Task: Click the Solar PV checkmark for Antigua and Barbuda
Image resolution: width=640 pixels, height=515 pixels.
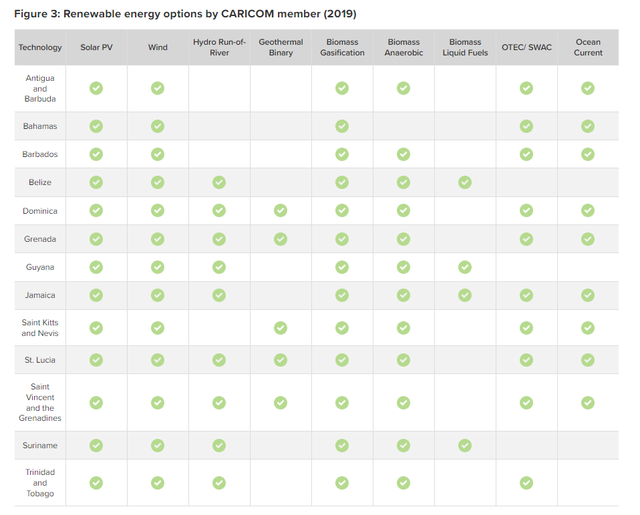Action: [x=96, y=88]
